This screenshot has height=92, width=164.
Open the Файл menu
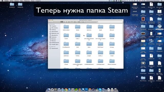(12, 1)
